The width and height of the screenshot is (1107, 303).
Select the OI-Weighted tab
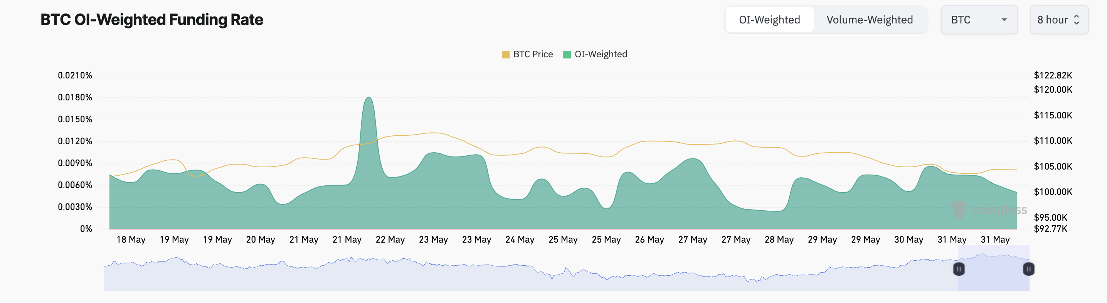(769, 19)
